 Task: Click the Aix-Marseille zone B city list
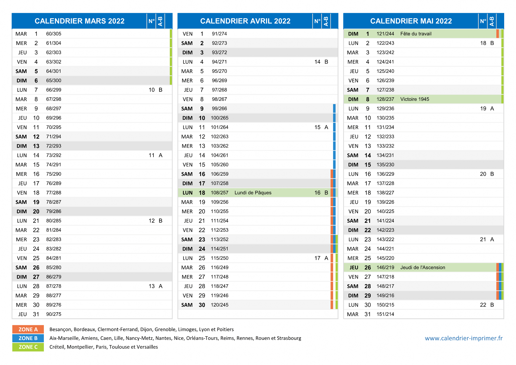[x=175, y=338]
